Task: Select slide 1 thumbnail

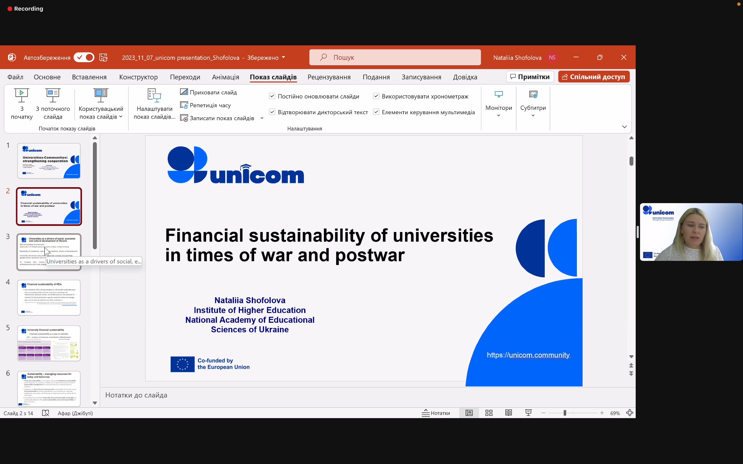Action: (x=49, y=161)
